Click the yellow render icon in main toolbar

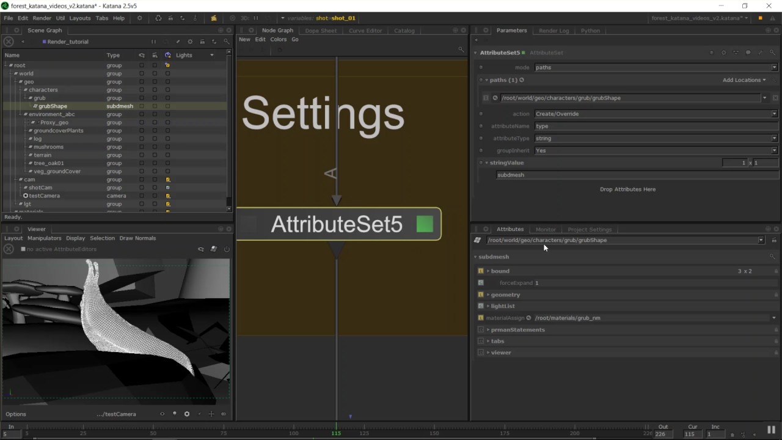[214, 18]
